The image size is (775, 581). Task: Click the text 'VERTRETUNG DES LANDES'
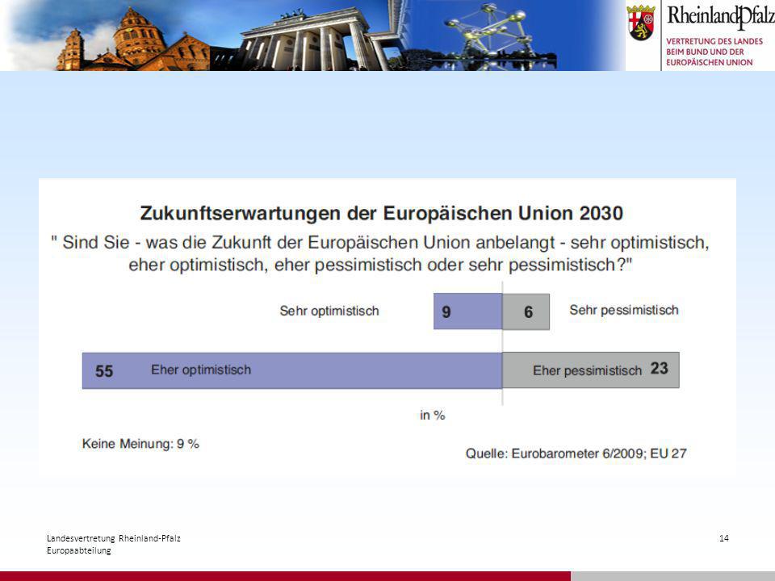tap(714, 41)
